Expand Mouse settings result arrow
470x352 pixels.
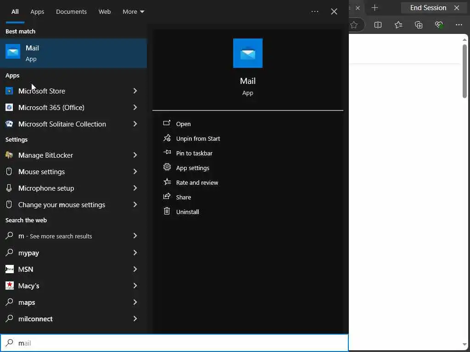click(x=135, y=171)
